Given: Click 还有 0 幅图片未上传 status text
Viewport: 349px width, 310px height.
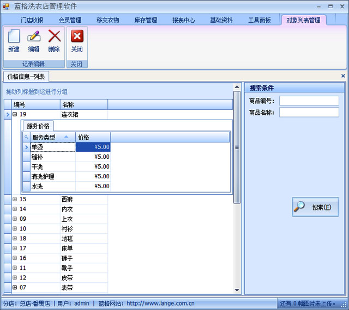Looking at the screenshot, I should [x=308, y=303].
